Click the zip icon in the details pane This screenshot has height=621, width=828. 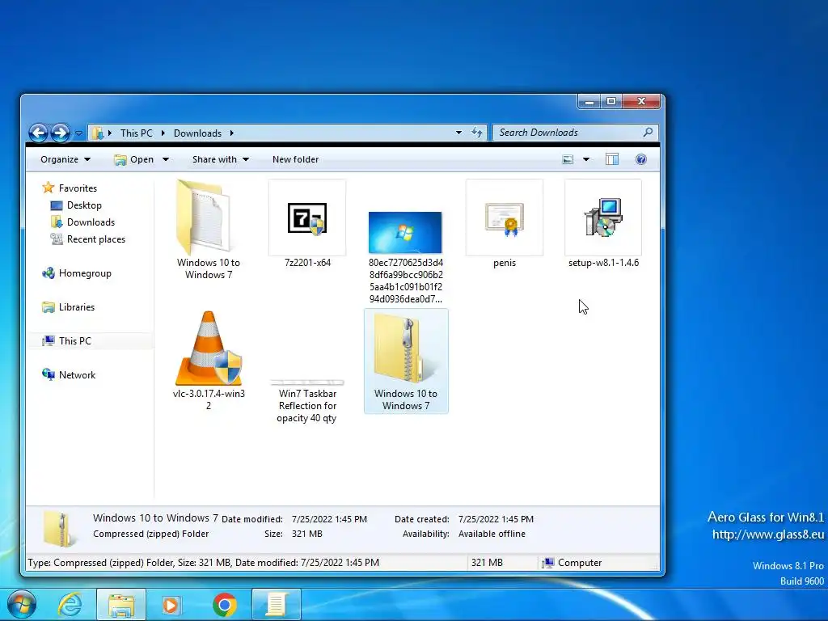click(58, 528)
